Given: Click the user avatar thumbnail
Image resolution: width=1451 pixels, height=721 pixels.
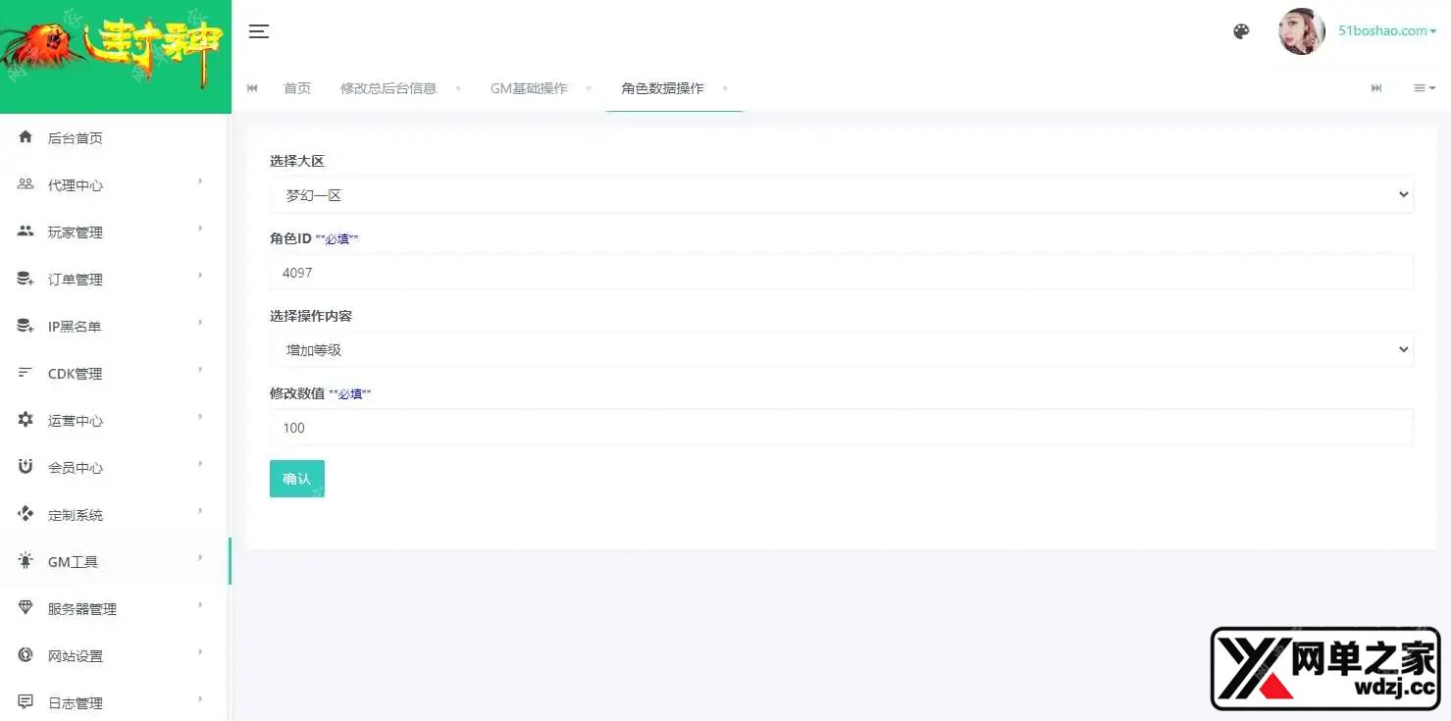Looking at the screenshot, I should coord(1301,31).
